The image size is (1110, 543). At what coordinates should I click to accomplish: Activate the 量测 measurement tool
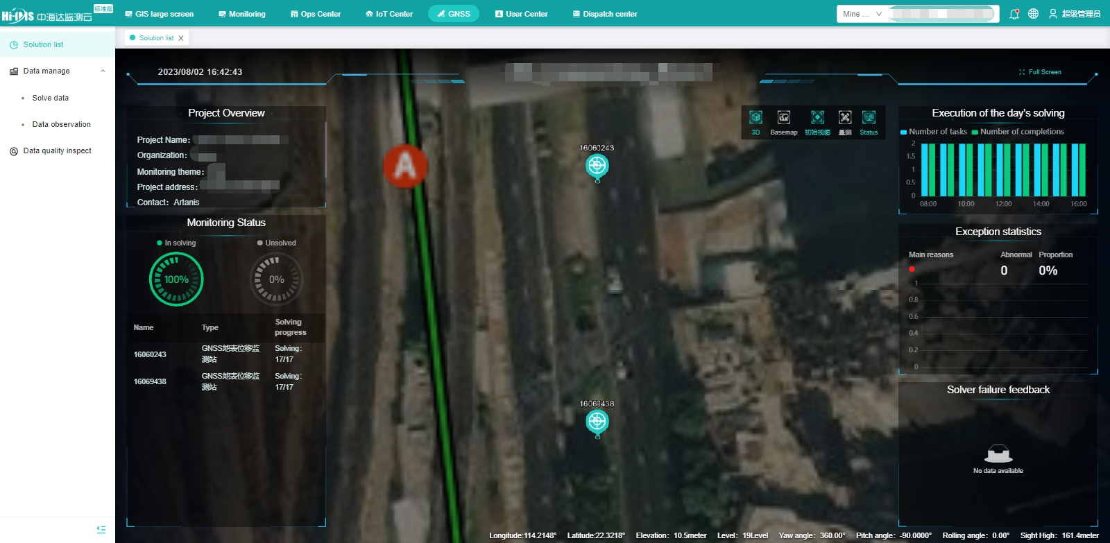point(844,117)
